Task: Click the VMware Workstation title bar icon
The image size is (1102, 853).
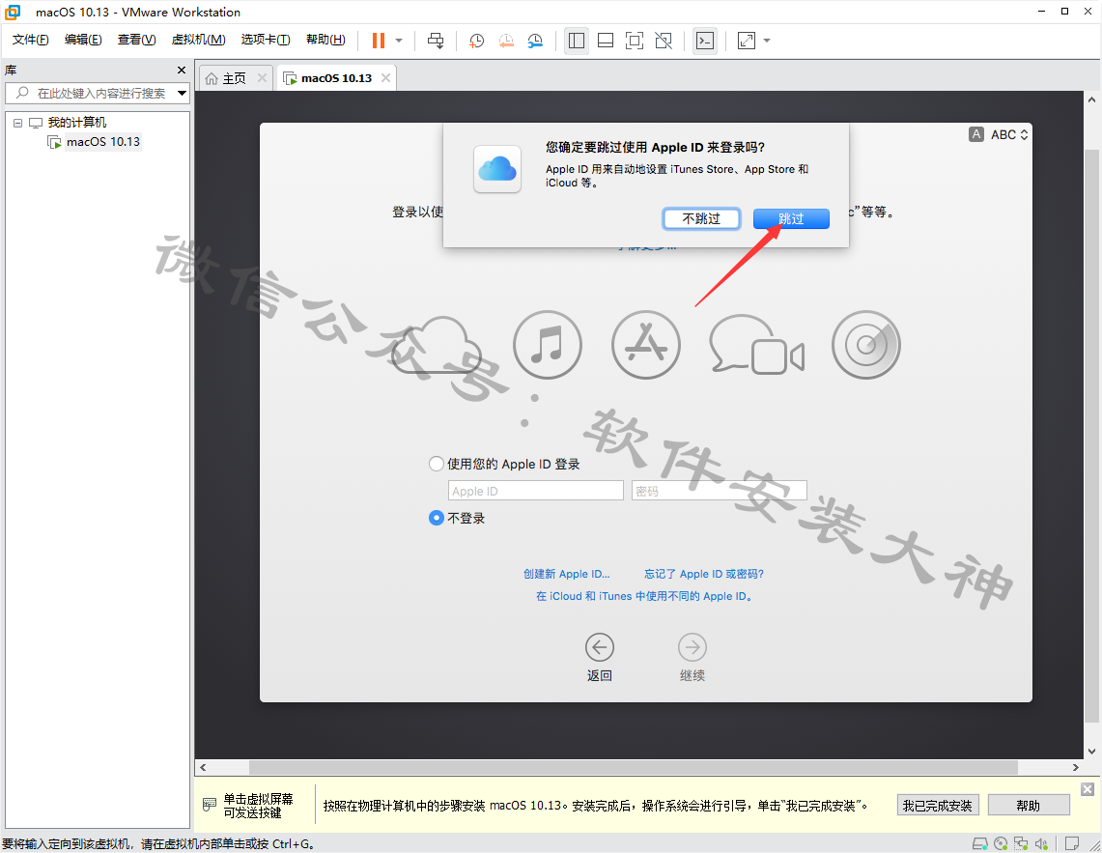Action: tap(13, 12)
